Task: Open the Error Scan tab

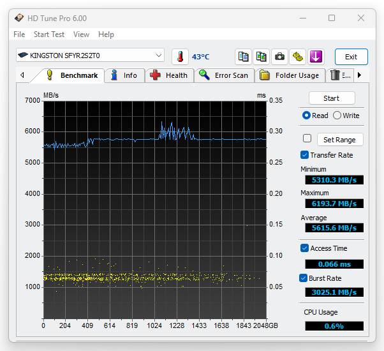Action: (x=224, y=75)
